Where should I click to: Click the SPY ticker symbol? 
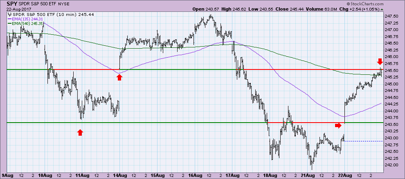(11, 4)
